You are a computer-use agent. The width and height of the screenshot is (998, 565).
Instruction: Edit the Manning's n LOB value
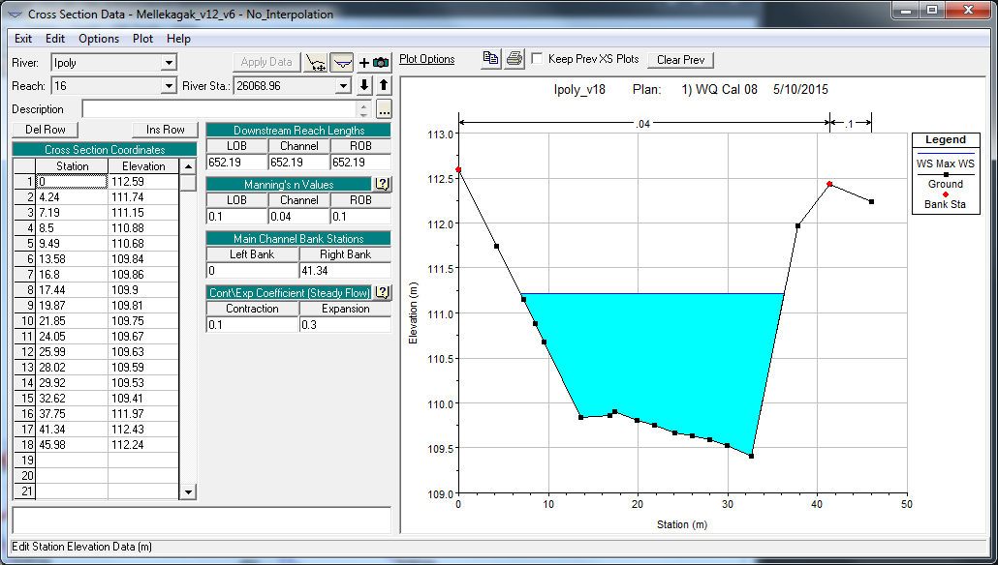click(236, 217)
